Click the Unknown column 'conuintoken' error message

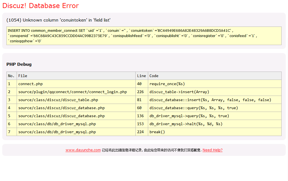click(x=58, y=20)
